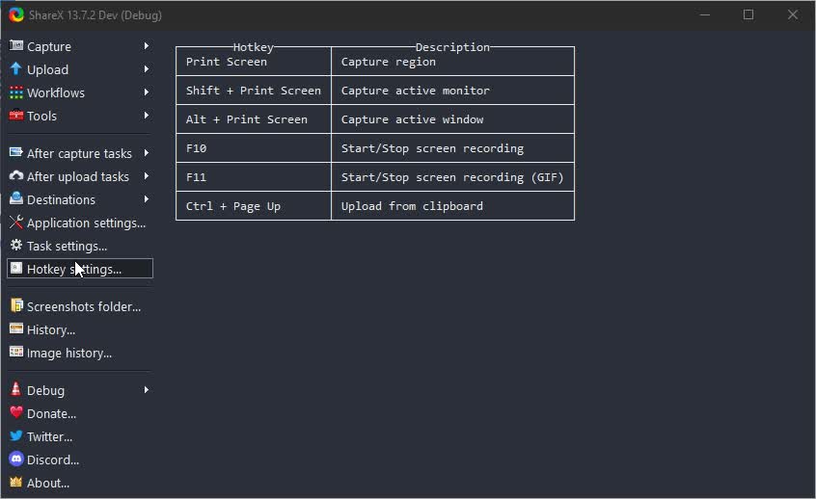Viewport: 816px width, 499px height.
Task: Expand the Capture submenu arrow
Action: pyautogui.click(x=147, y=46)
